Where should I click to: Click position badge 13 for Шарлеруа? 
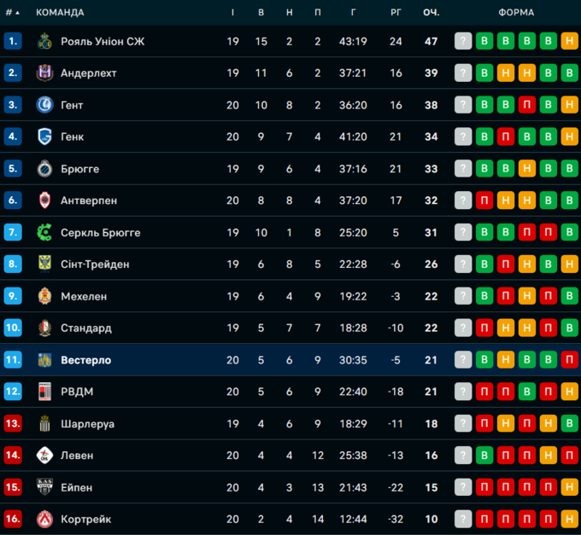pyautogui.click(x=13, y=423)
